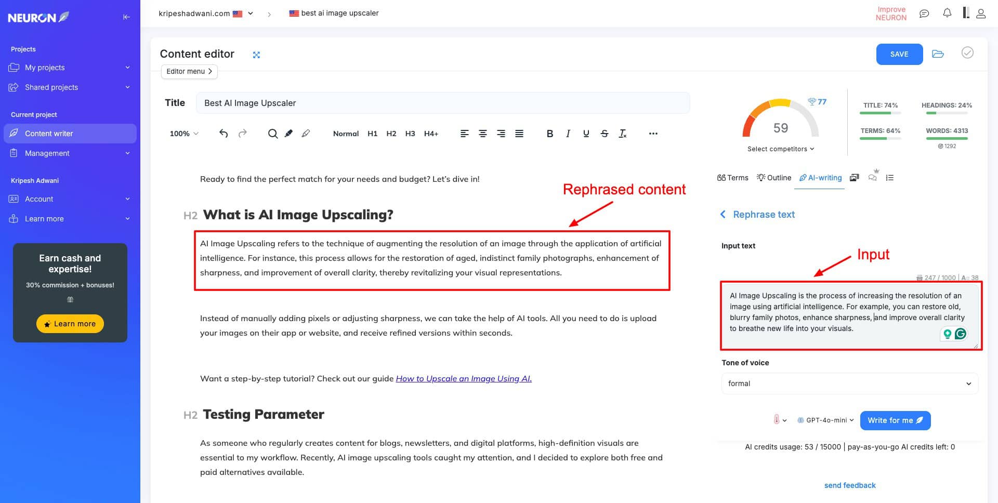Open the Tone of voice dropdown

click(849, 383)
